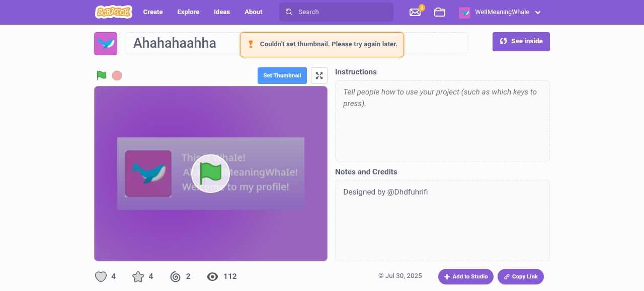Screen dimensions: 644x291
Task: Start project with the center green flag overlay
Action: pyautogui.click(x=210, y=173)
